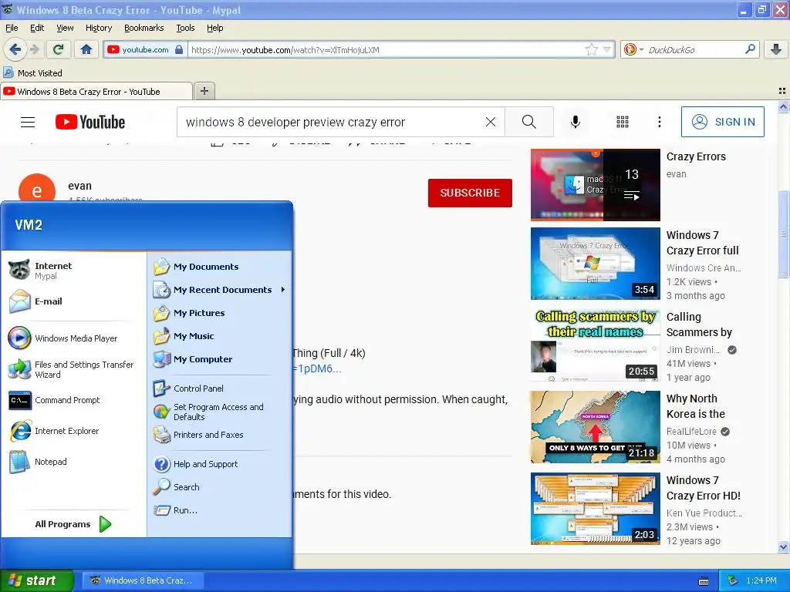Clear the YouTube search text with X
The width and height of the screenshot is (790, 592).
[490, 122]
